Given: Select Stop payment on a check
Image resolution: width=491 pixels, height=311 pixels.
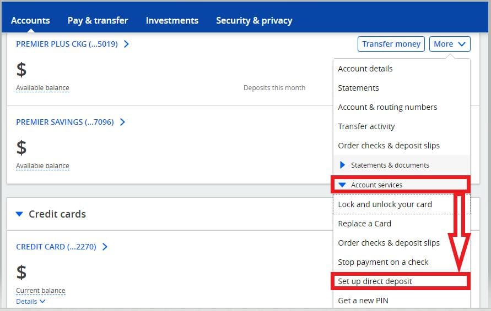Looking at the screenshot, I should point(383,262).
